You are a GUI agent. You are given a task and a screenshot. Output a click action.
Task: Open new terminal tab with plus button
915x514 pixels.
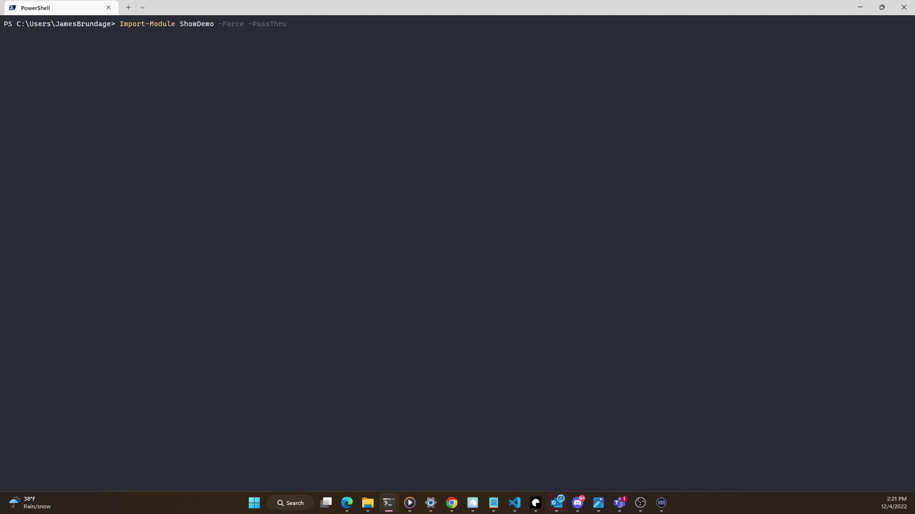point(128,7)
